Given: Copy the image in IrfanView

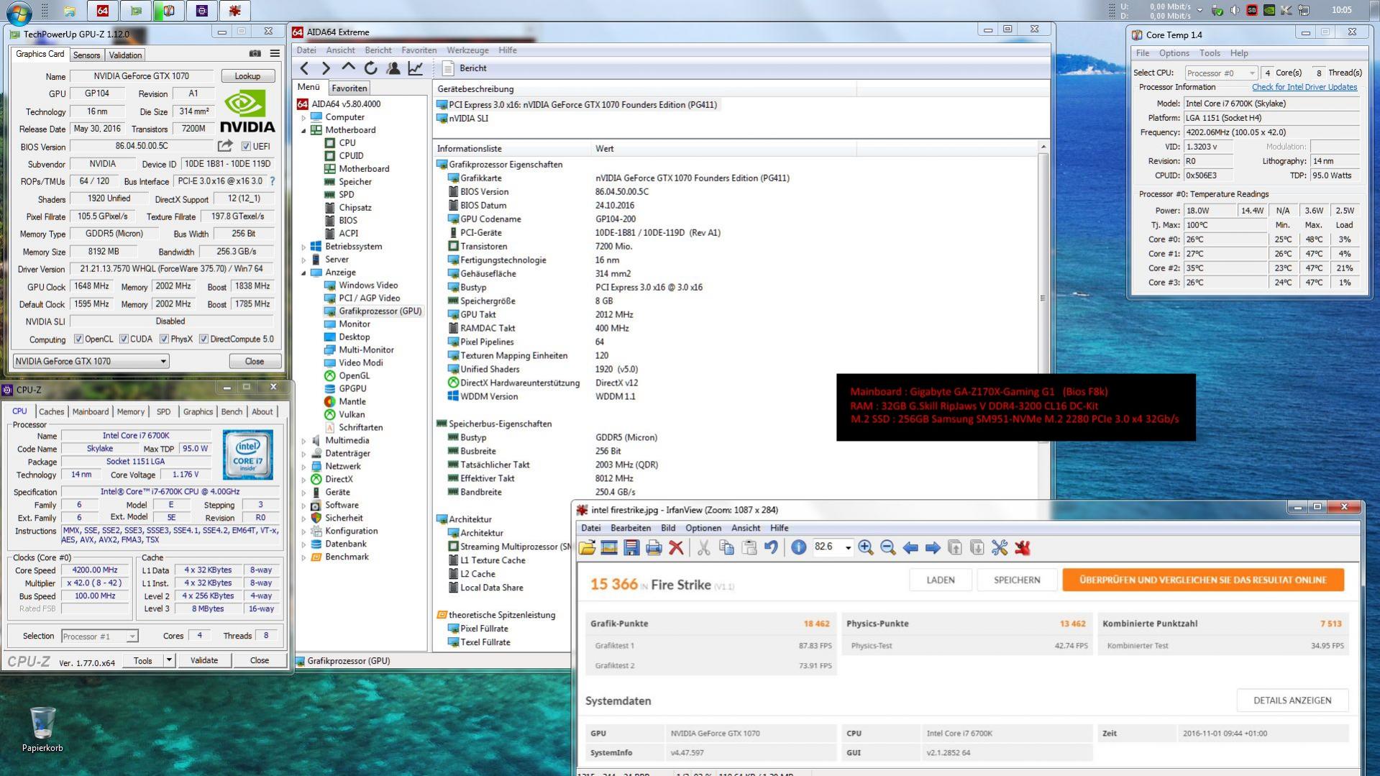Looking at the screenshot, I should 726,548.
